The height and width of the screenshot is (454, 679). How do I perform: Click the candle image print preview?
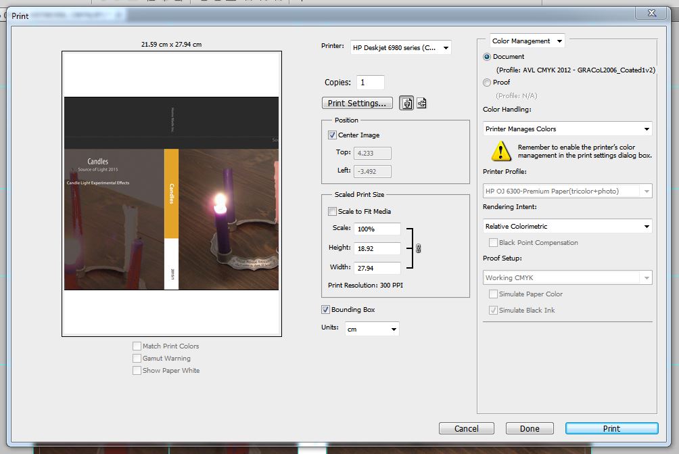(x=172, y=194)
